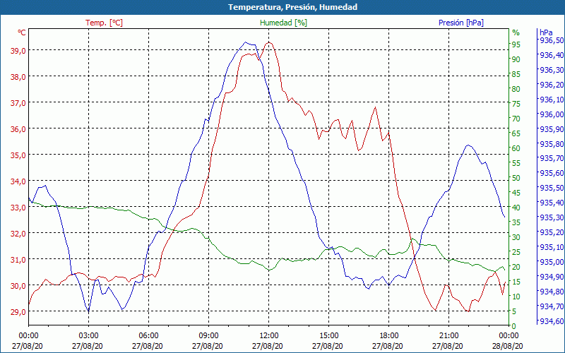Screen dimensions: 565x353
Task: Click the 28/08/20 date label
Action: click(x=508, y=346)
